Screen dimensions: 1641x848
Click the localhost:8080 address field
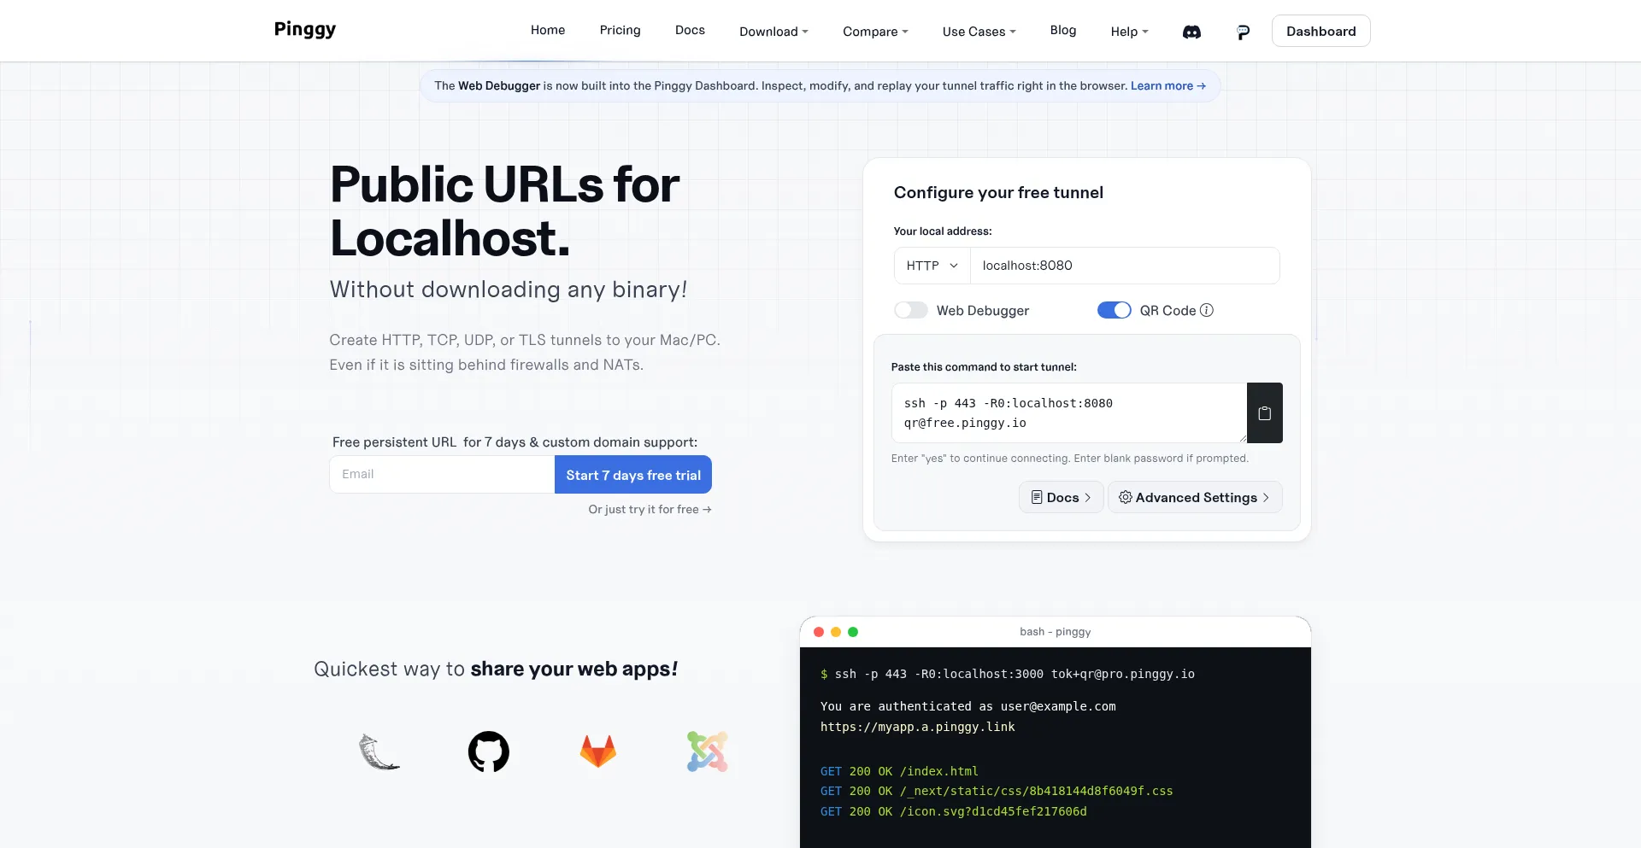1125,266
